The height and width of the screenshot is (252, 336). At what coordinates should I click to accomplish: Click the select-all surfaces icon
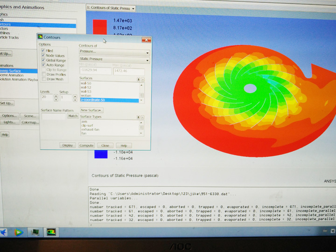tap(138, 79)
